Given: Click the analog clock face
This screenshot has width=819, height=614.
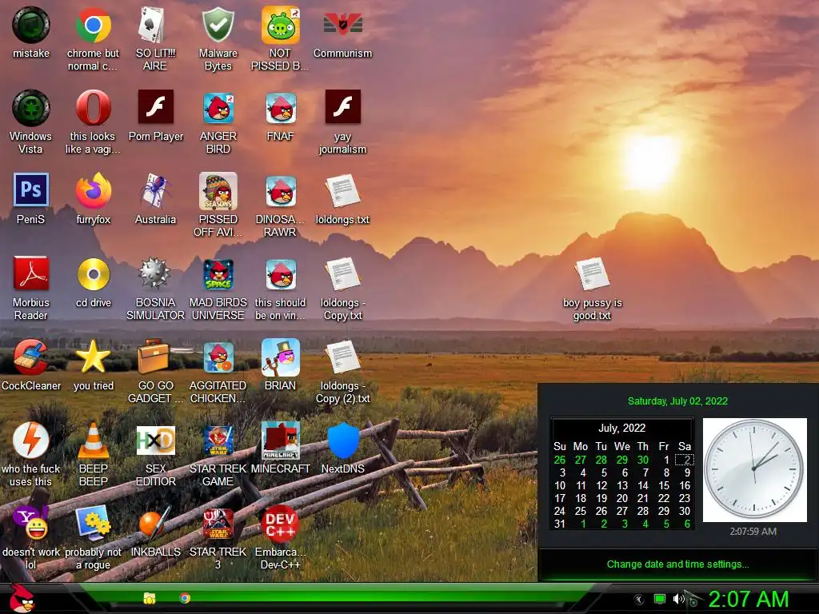Looking at the screenshot, I should point(754,469).
